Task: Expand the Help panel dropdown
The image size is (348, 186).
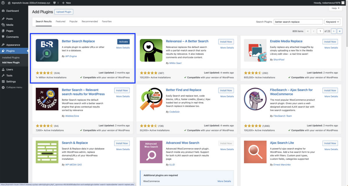Action: 336,8
